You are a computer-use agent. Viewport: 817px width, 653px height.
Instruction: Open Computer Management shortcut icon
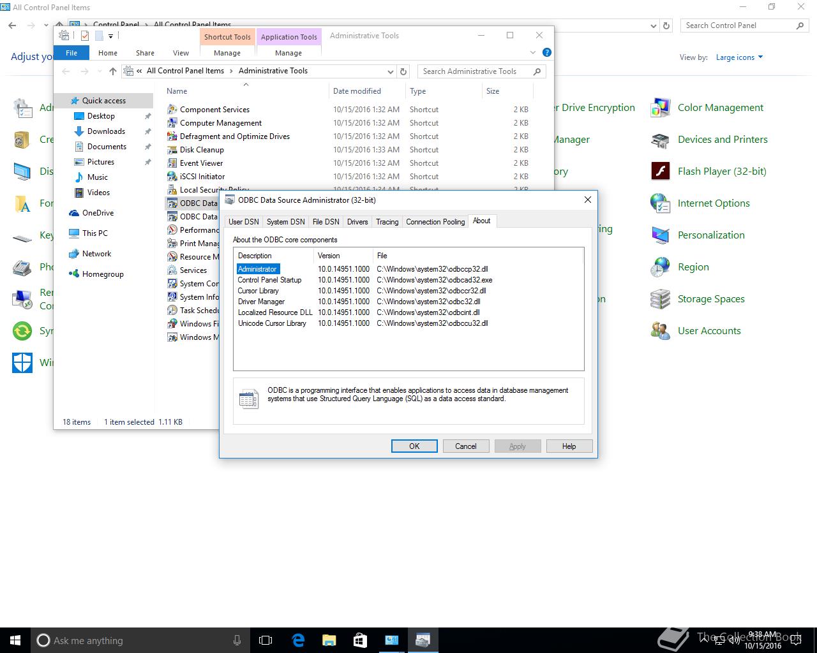(x=172, y=122)
